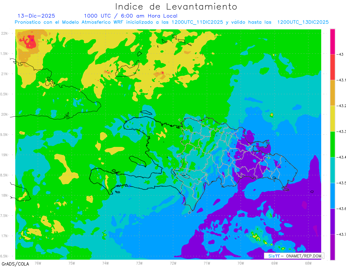Click the legend value '-43.3'
Viewport: 346px width, 267px height.
341,131
